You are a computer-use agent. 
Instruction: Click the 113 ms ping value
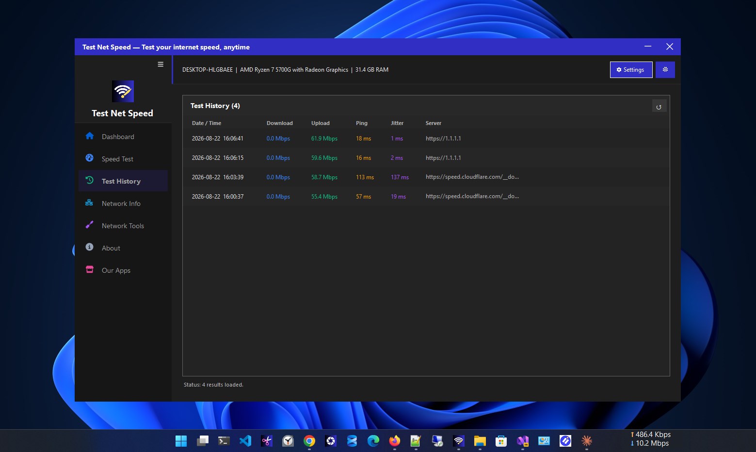[365, 177]
